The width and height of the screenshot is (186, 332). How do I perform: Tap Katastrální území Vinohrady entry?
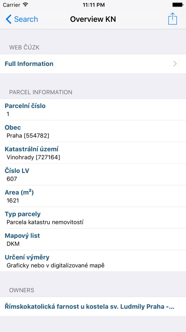pyautogui.click(x=93, y=153)
